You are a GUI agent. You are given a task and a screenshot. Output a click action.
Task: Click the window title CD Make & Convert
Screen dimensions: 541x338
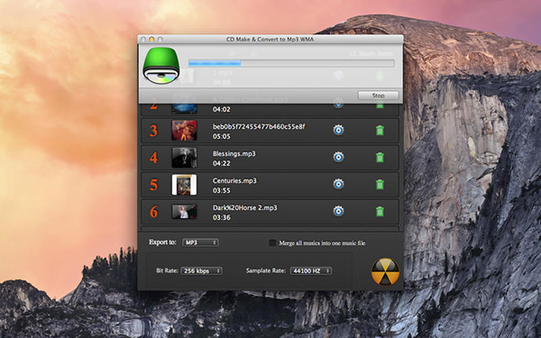point(270,40)
